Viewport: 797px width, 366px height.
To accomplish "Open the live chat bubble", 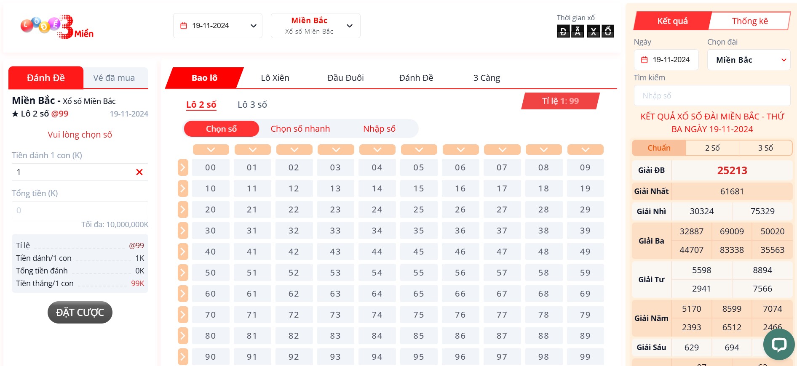I will click(778, 345).
